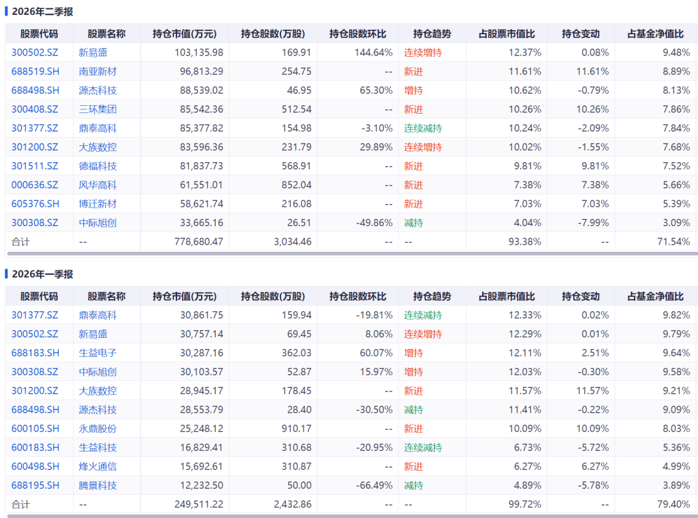Viewport: 698px width, 518px height.
Task: Click horizontal scrollbar under 二季报 table
Action: tap(353, 254)
